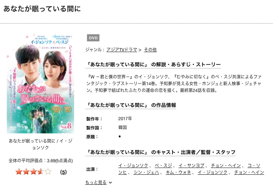Click the half-filled fourth star

coord(41,172)
